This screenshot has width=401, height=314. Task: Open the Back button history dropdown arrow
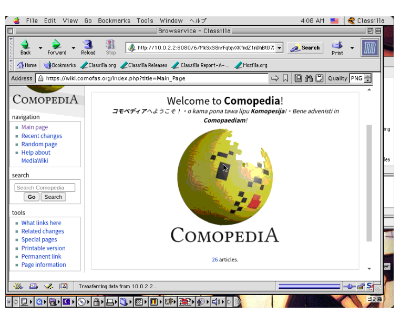[x=40, y=48]
